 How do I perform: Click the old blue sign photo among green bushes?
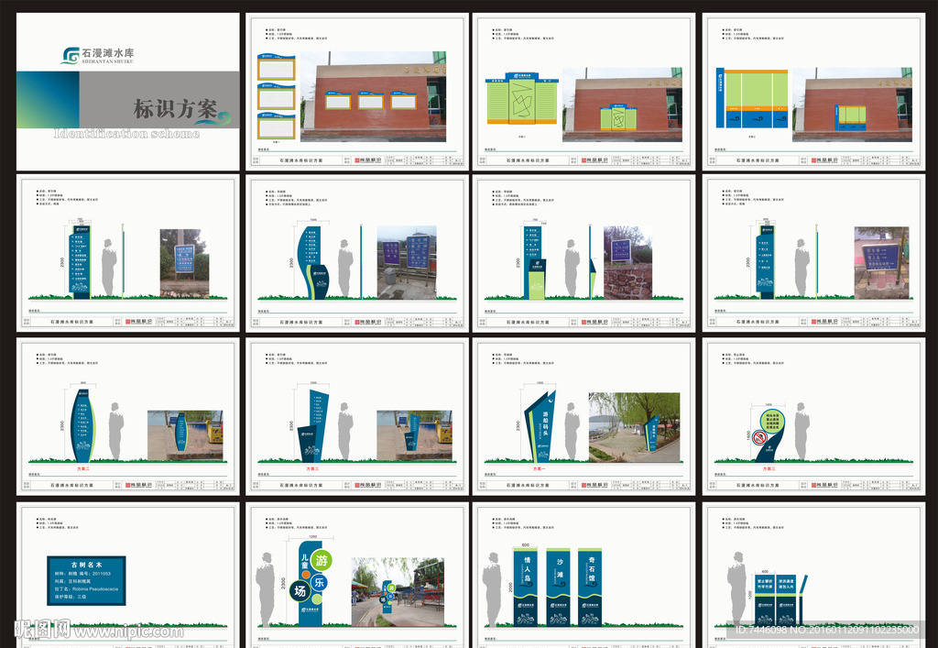[x=185, y=263]
